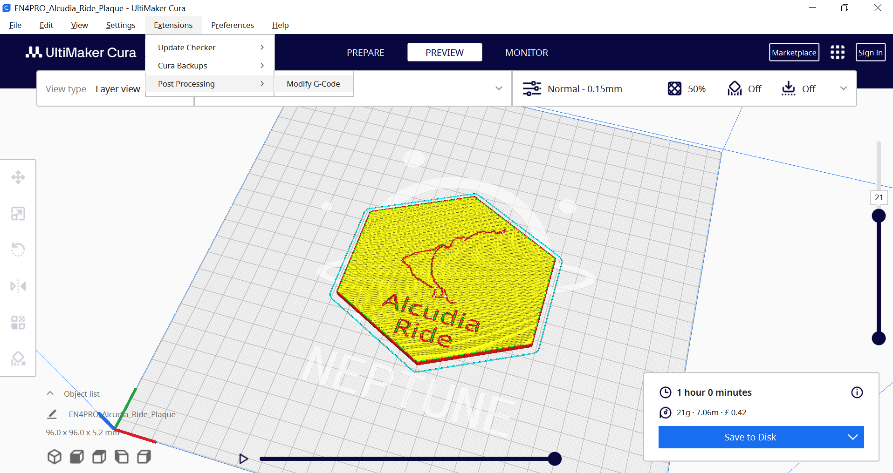The height and width of the screenshot is (473, 893).
Task: Open the Post Processing submenu
Action: tap(210, 84)
